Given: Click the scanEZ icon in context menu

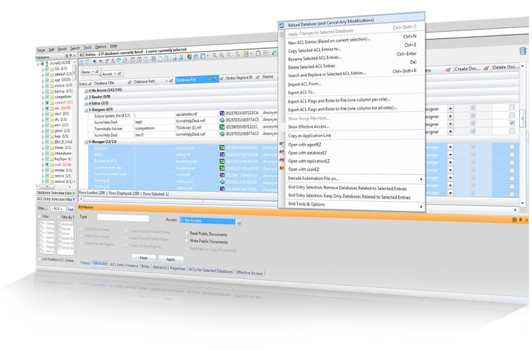Looking at the screenshot, I should point(281,168).
